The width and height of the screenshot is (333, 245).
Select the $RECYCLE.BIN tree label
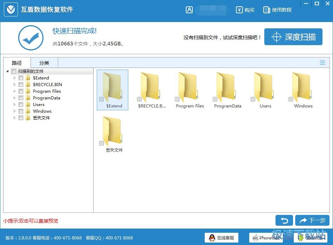[x=47, y=84]
